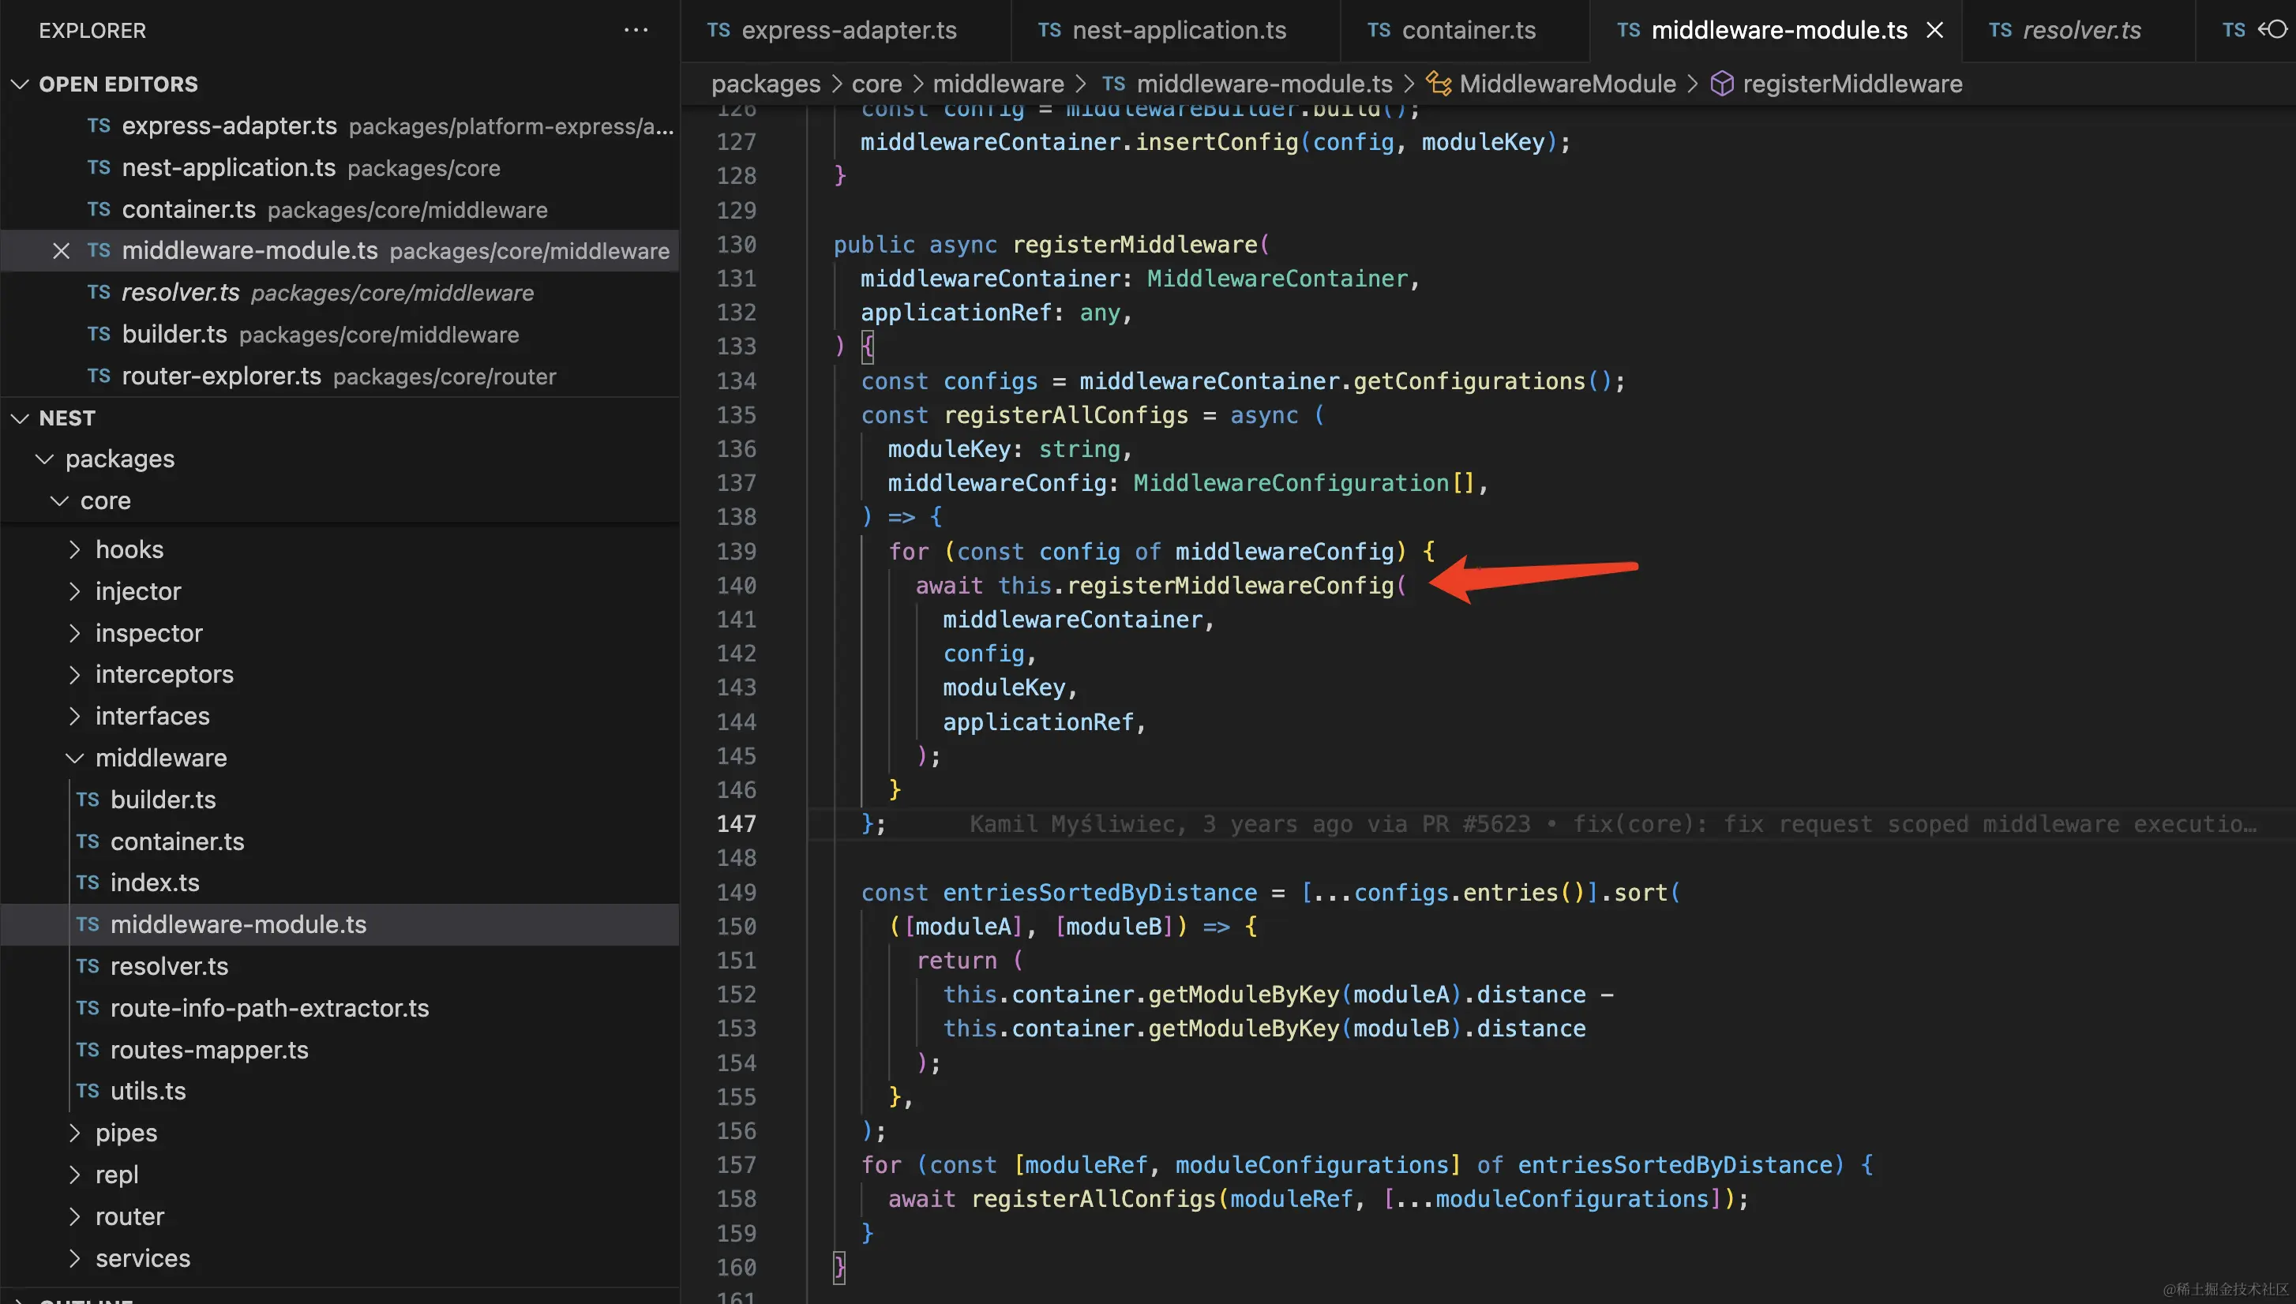Click TS icon of container.ts tab
The width and height of the screenshot is (2296, 1304).
point(1379,29)
